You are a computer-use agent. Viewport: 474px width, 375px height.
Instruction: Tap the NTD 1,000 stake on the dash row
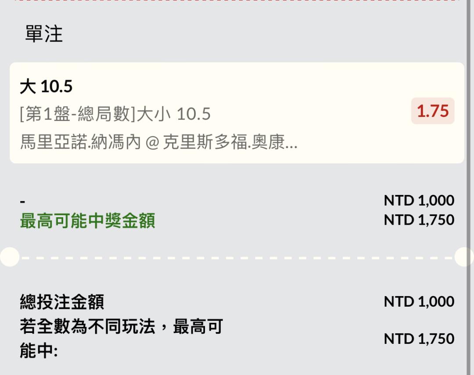pyautogui.click(x=419, y=201)
